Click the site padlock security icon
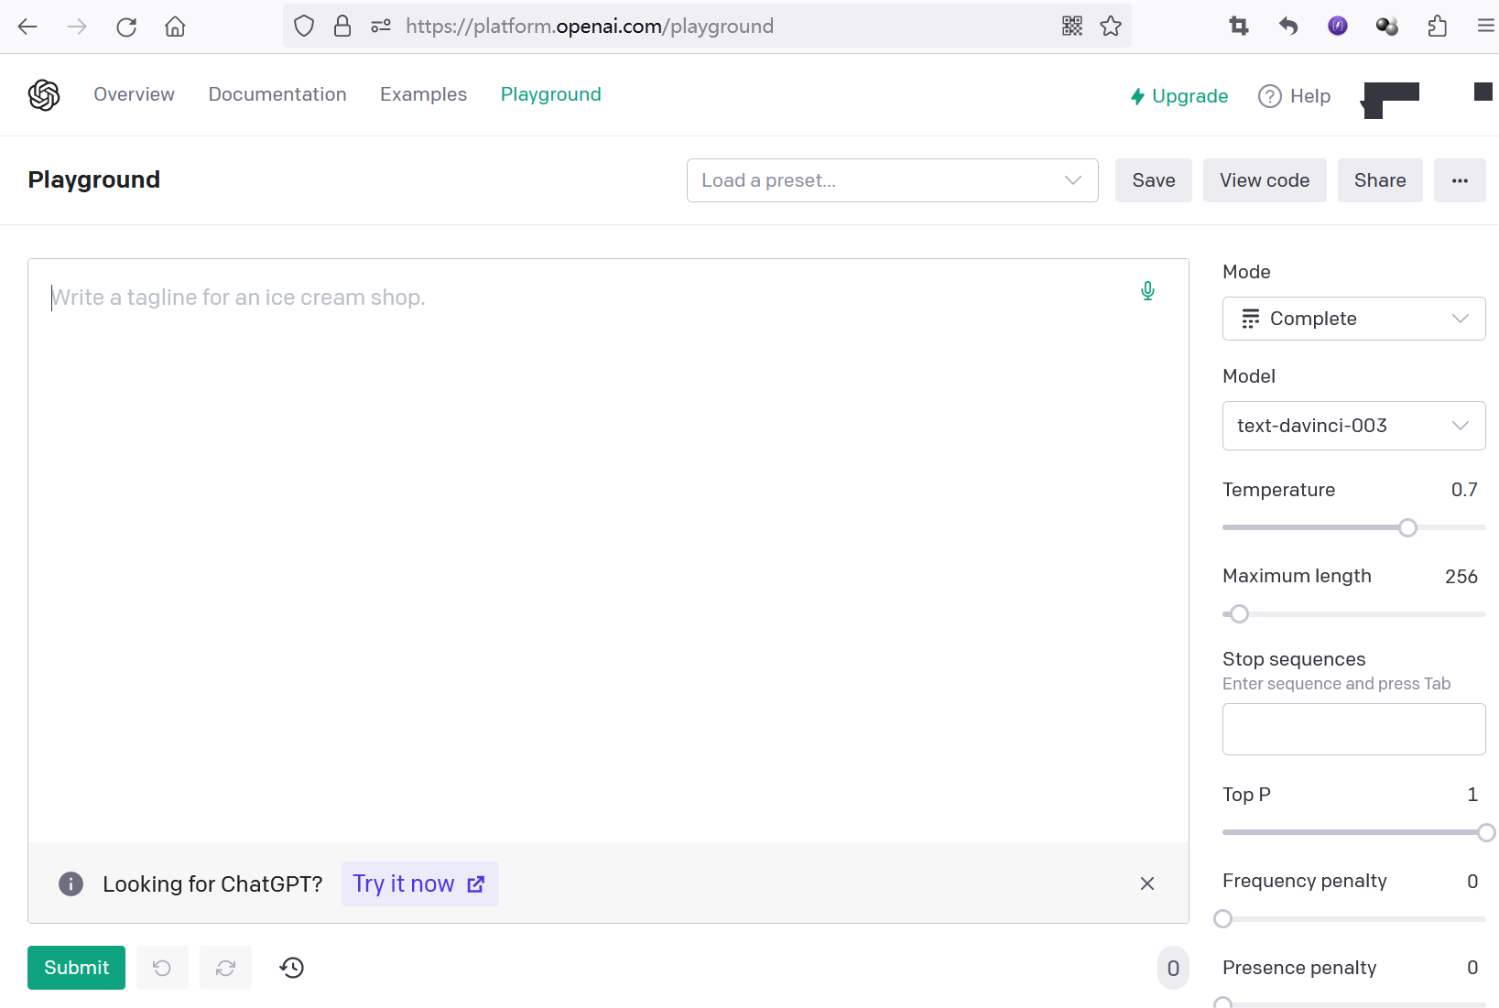The image size is (1499, 1008). coord(342,27)
